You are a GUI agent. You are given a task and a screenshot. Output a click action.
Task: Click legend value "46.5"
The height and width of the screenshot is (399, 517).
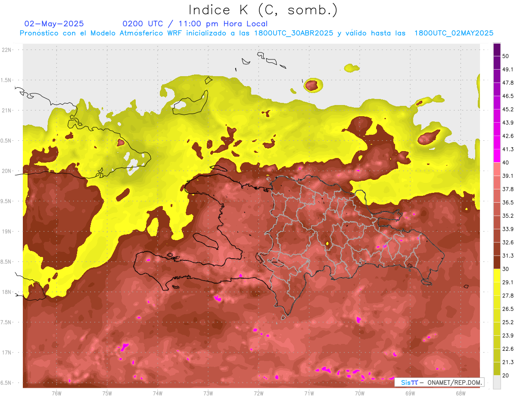[x=508, y=96]
